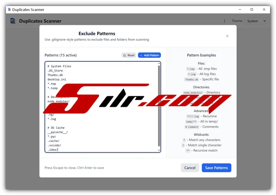Click the Duplicates Scanner app logo
This screenshot has width=276, height=195.
pos(13,21)
